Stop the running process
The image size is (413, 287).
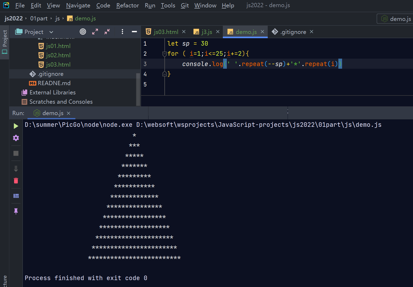point(16,153)
